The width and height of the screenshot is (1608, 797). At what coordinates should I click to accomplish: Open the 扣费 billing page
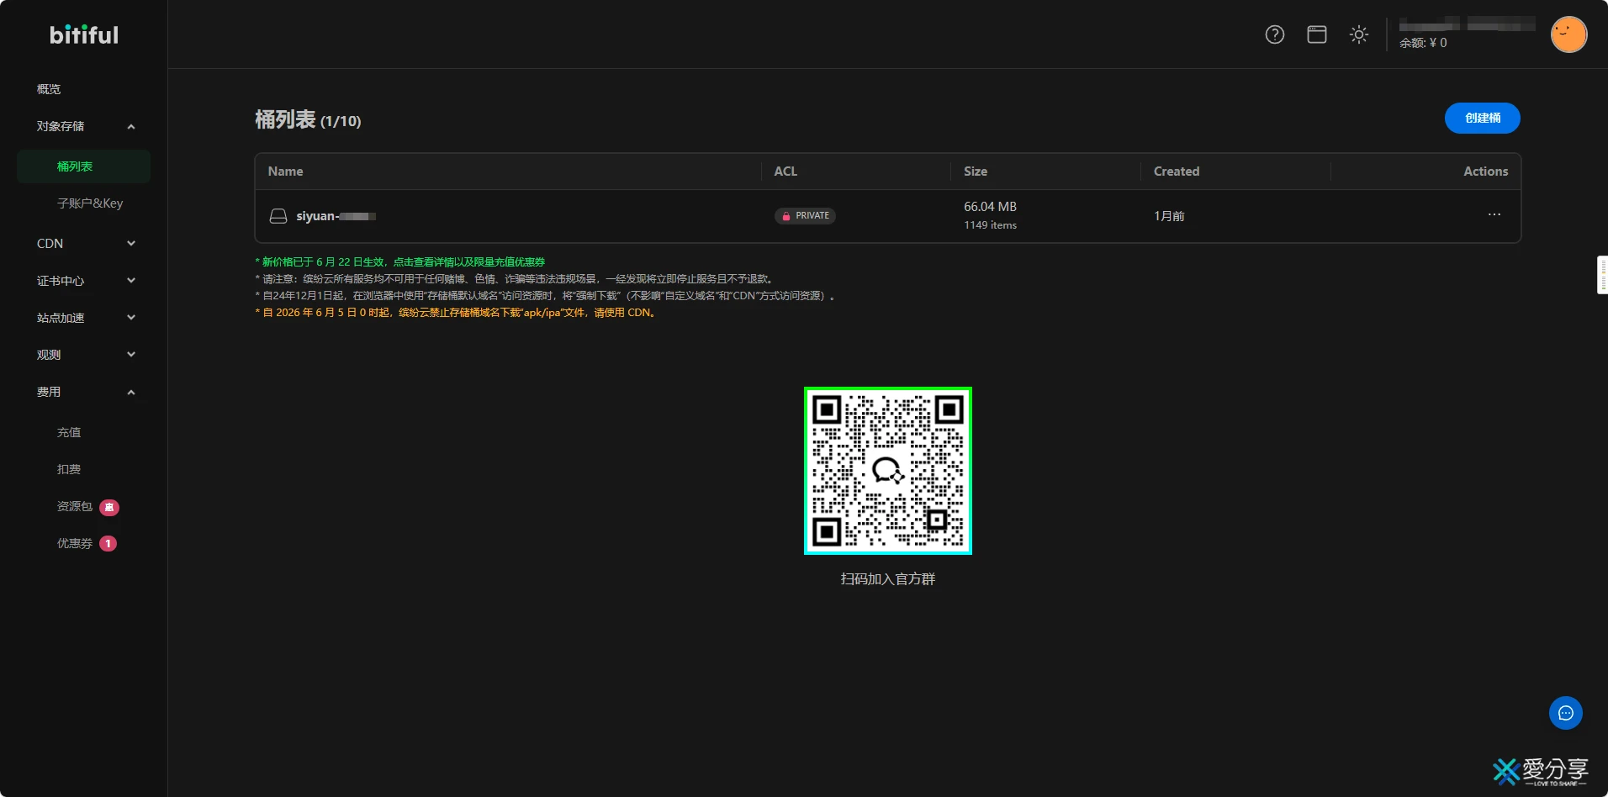click(69, 469)
